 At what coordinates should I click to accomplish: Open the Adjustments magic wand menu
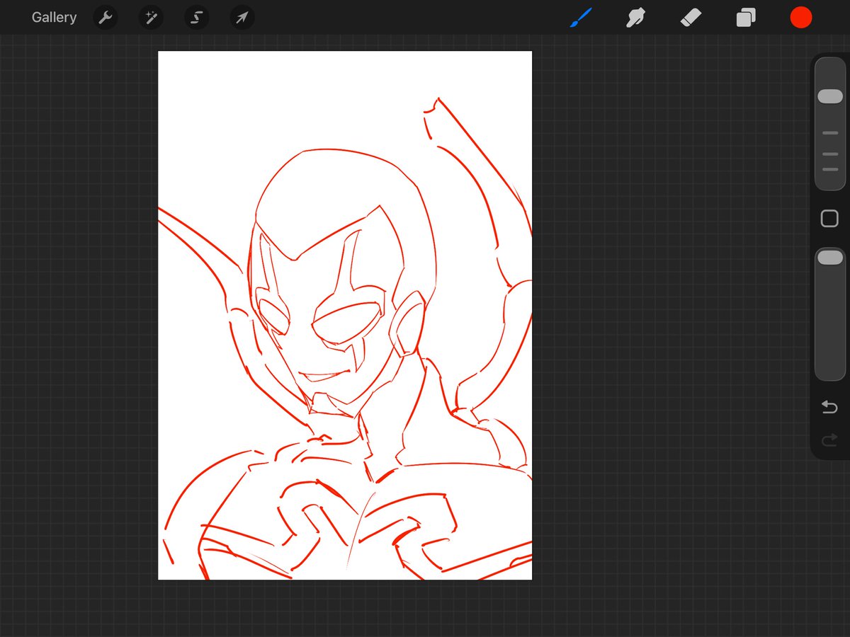(151, 18)
